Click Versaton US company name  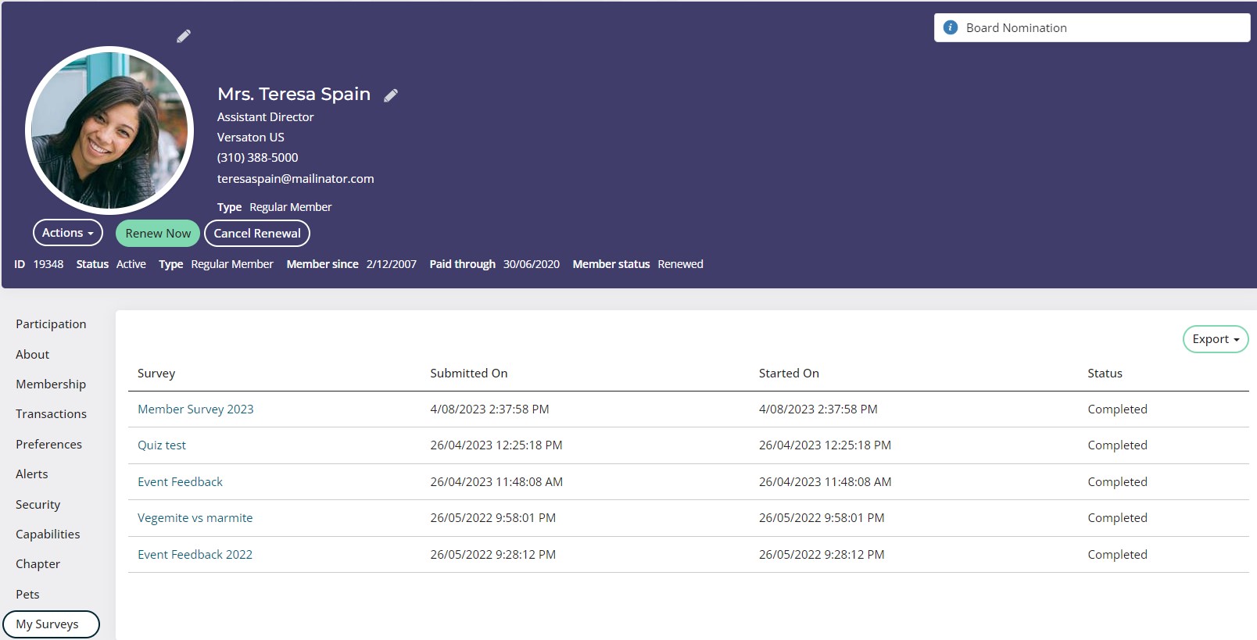click(251, 137)
